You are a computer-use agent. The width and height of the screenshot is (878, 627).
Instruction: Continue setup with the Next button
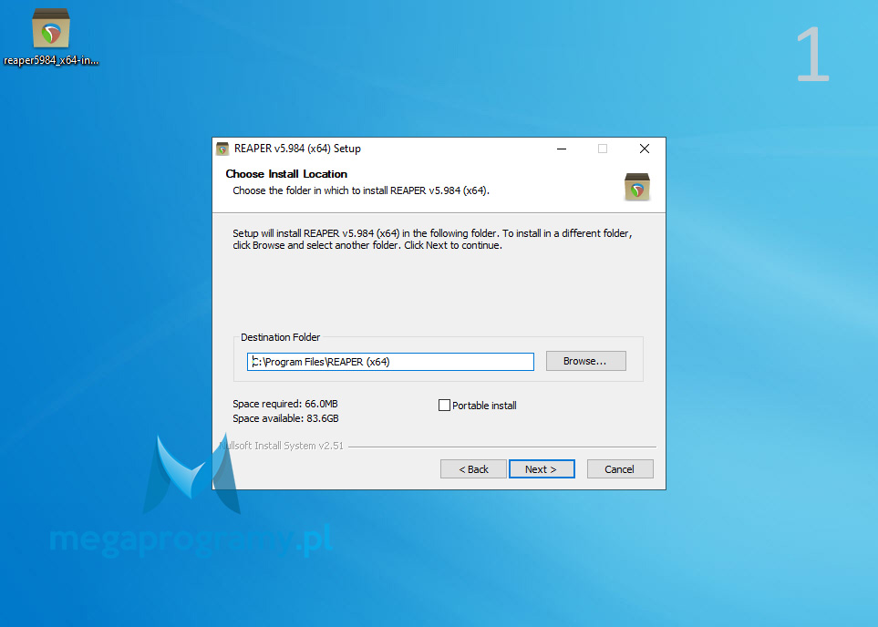pos(542,469)
